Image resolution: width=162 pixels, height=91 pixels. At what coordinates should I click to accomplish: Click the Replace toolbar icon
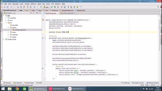31,7
